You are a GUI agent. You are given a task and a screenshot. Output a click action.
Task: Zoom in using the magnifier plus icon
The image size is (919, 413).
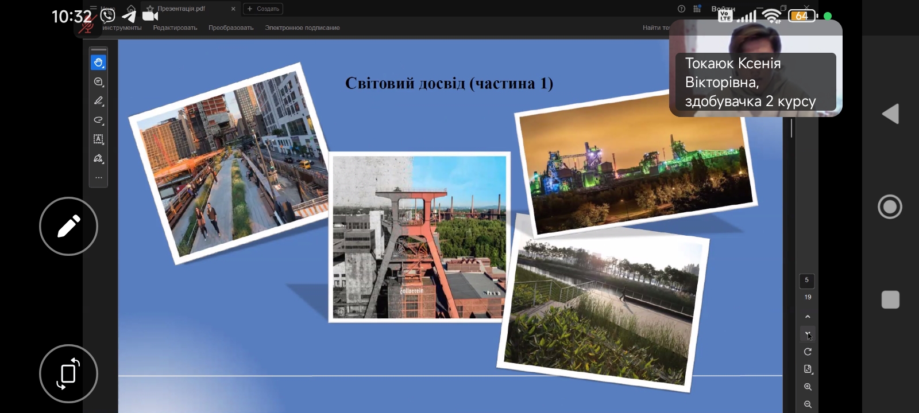(x=808, y=387)
